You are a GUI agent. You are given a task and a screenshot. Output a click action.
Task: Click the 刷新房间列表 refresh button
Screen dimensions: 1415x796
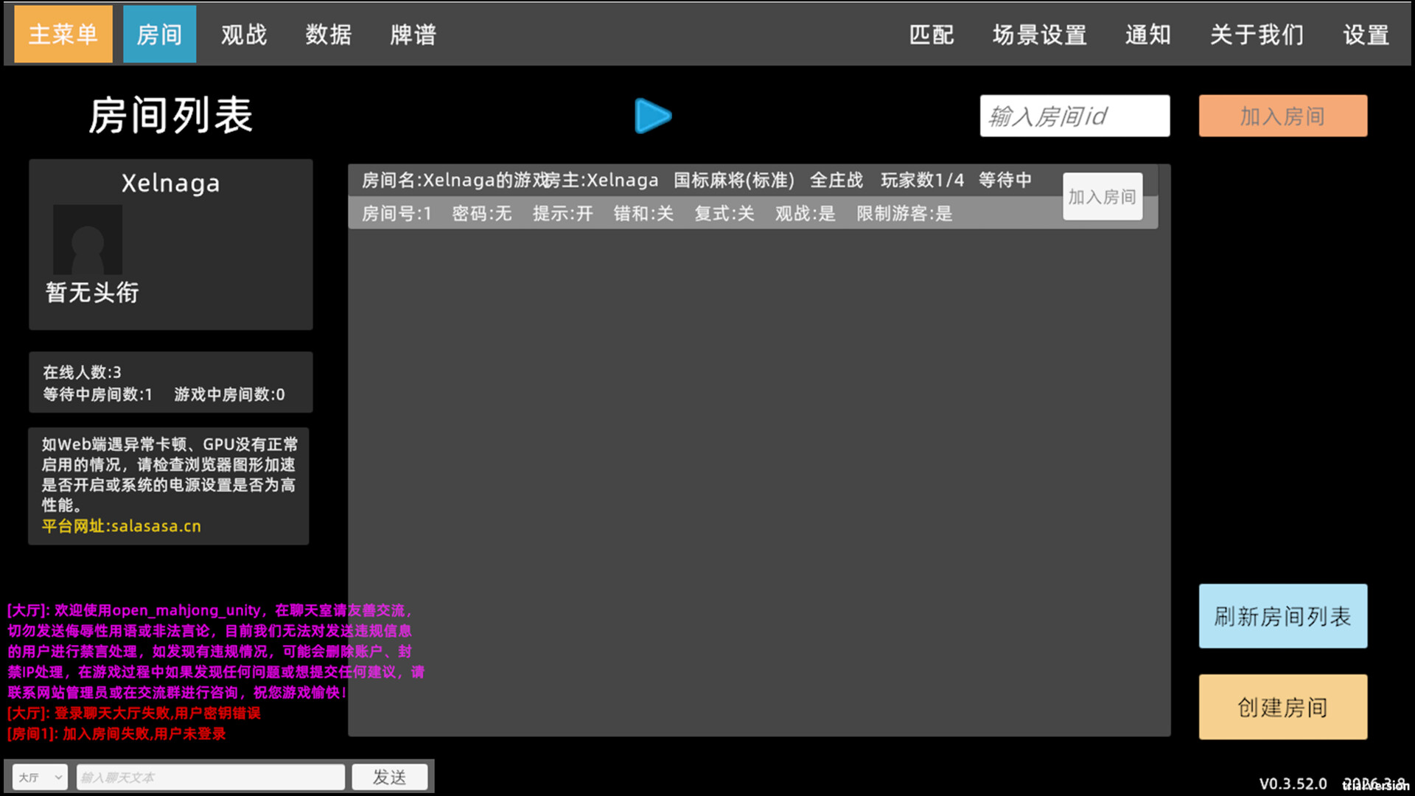click(1282, 616)
